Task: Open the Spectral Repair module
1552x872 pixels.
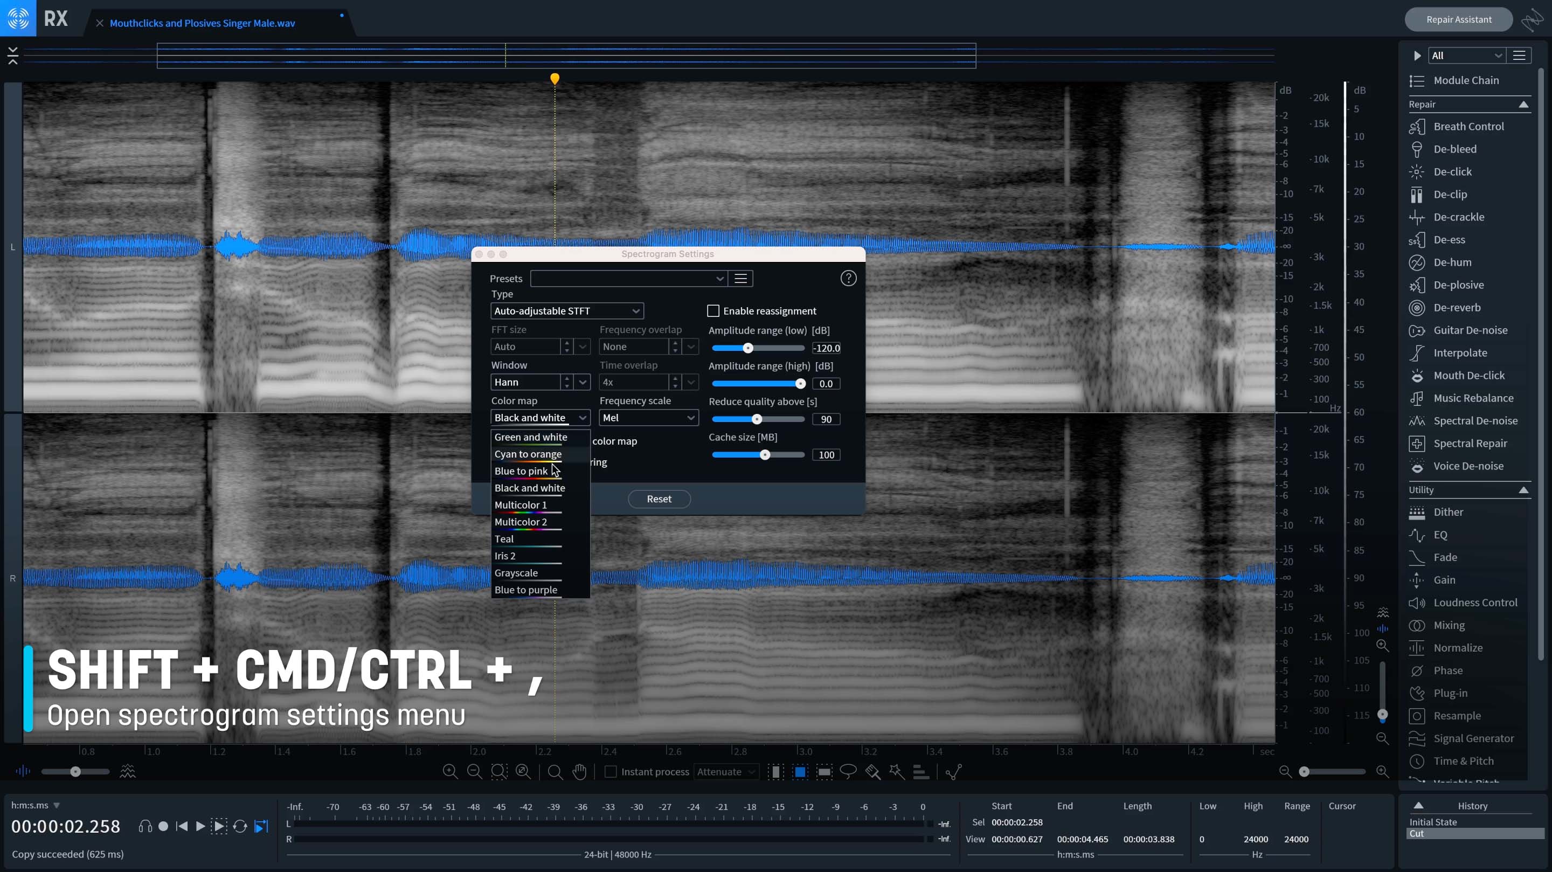Action: 1470,444
